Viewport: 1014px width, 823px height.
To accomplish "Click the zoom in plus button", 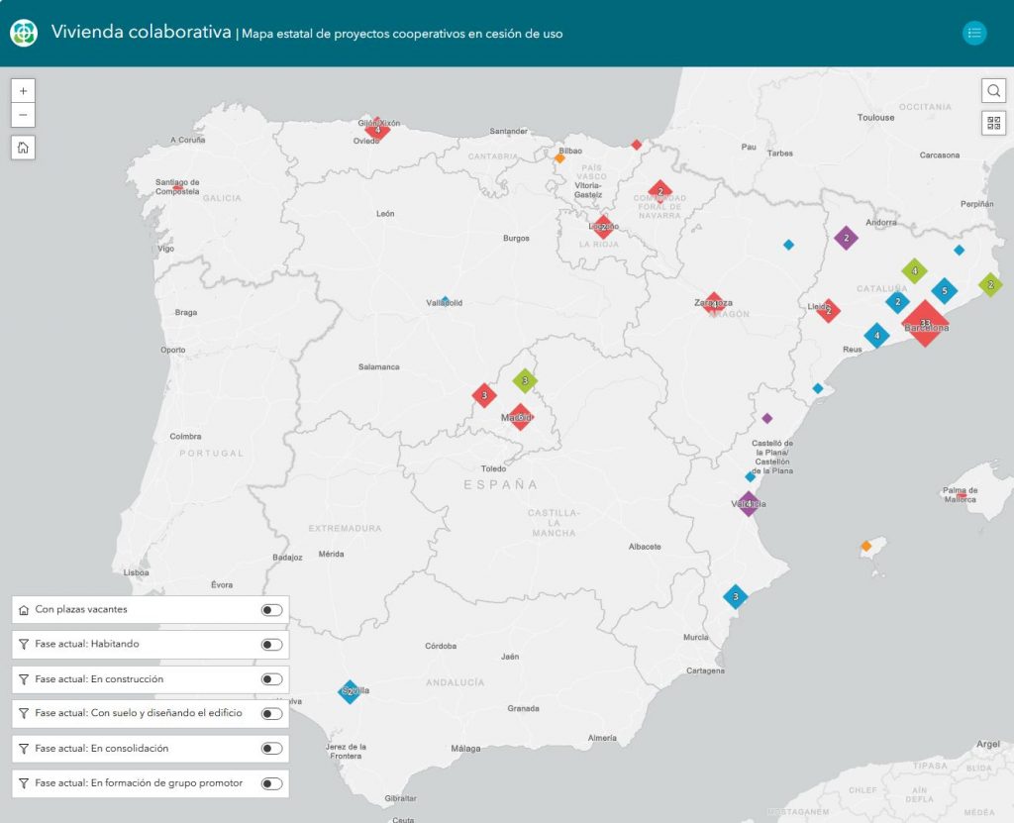I will [23, 90].
